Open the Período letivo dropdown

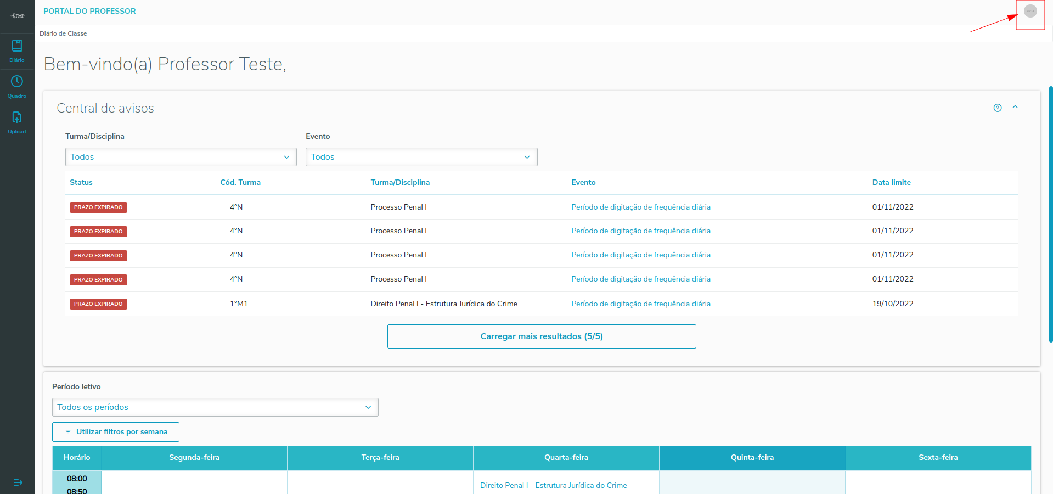coord(215,407)
